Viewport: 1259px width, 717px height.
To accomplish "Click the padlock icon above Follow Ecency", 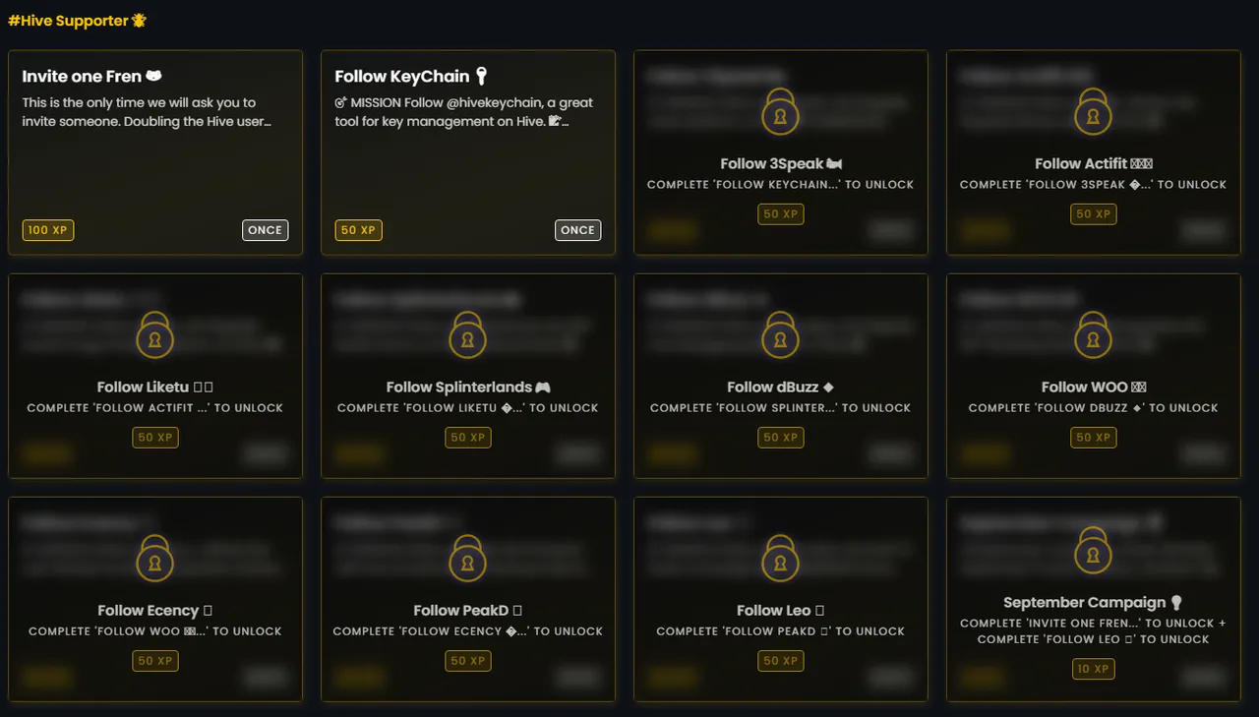I will (154, 559).
